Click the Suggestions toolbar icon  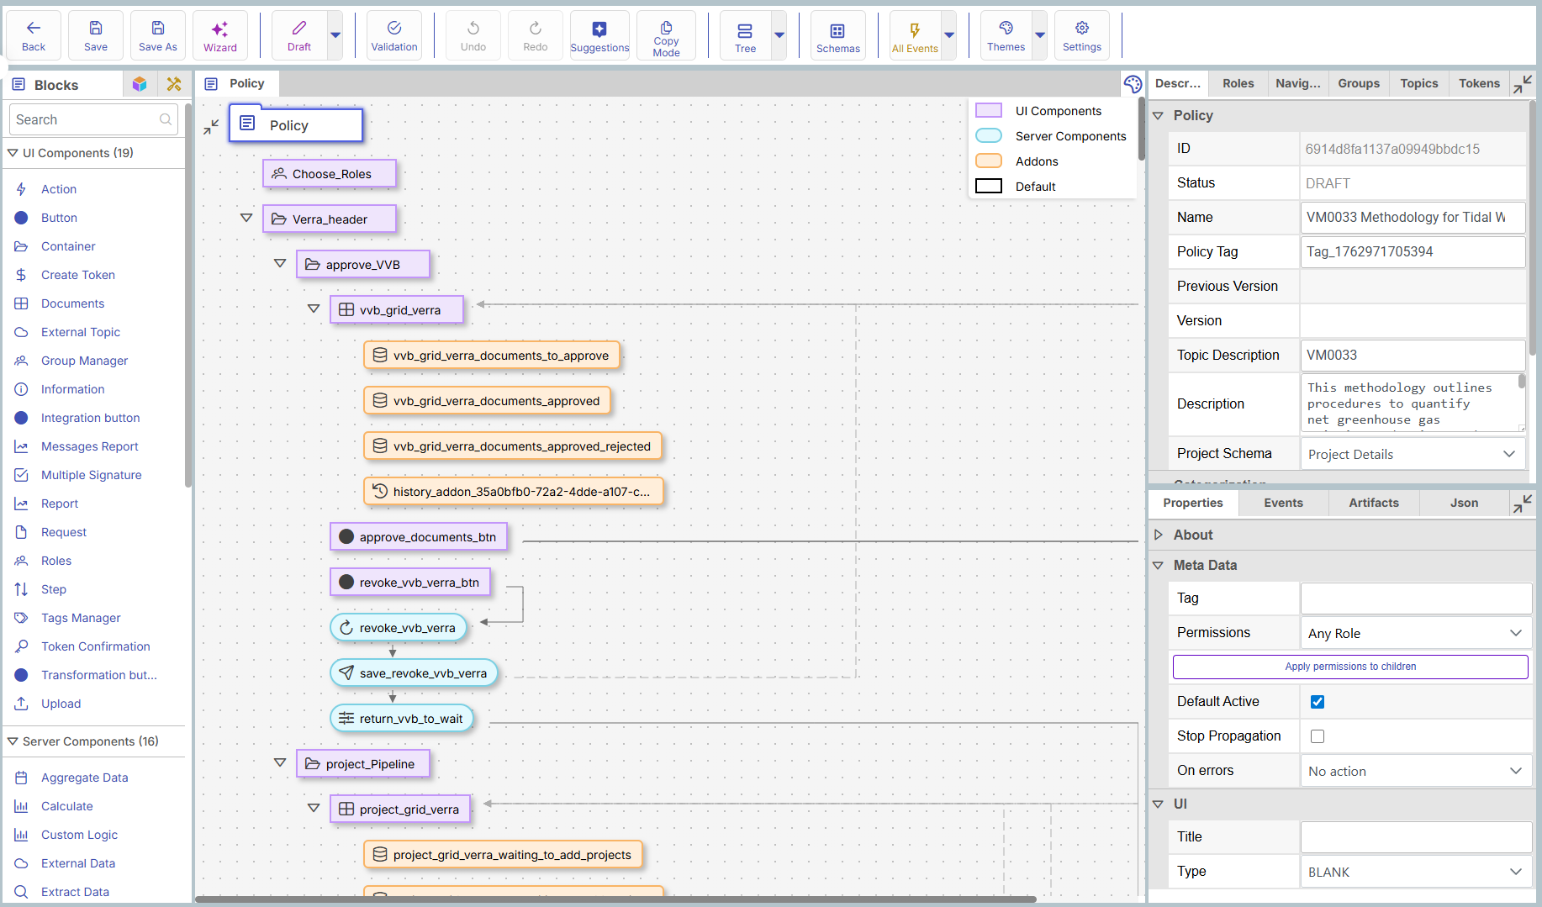[x=599, y=35]
